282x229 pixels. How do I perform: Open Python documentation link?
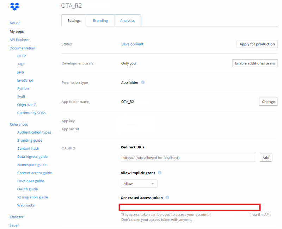click(23, 88)
